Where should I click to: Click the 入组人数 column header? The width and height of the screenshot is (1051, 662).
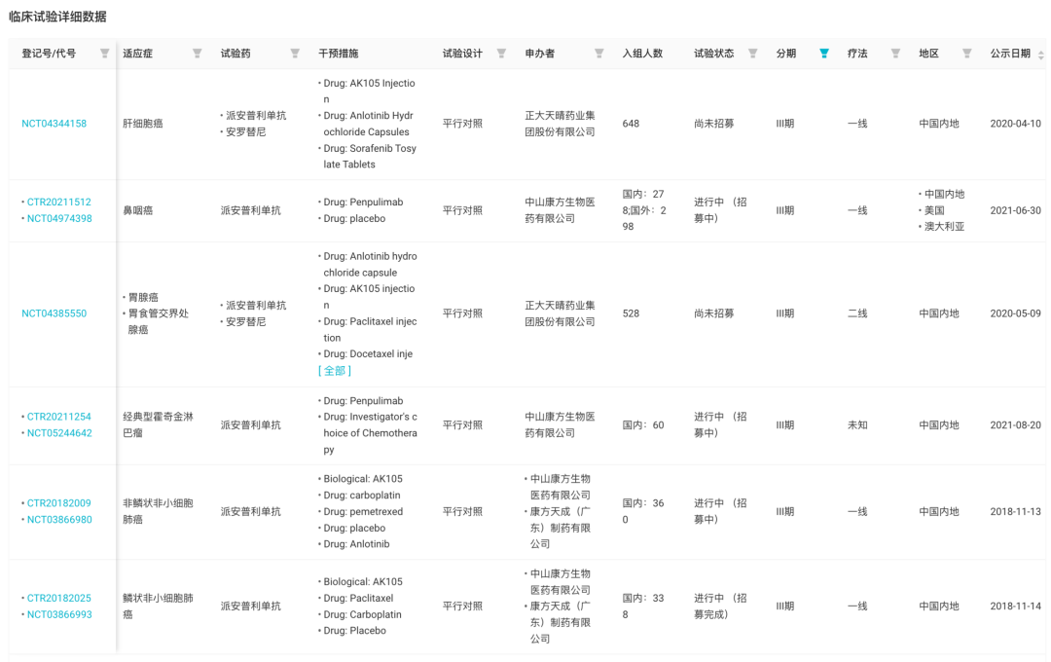[x=642, y=54]
